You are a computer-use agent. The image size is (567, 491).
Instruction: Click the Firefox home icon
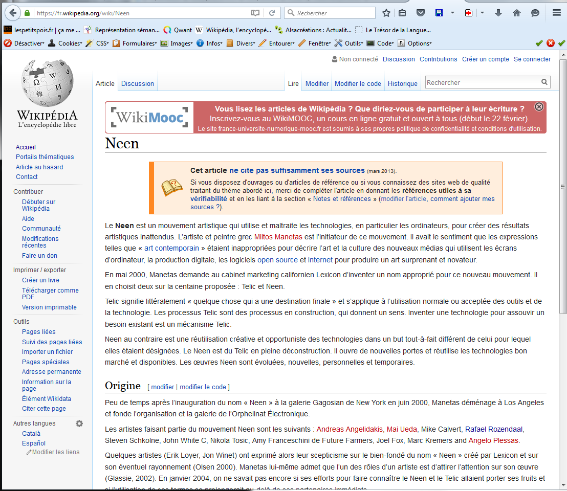517,13
